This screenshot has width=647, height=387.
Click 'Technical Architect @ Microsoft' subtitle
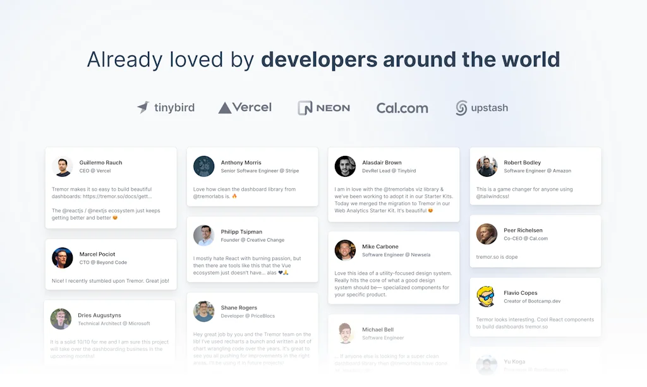[x=114, y=323]
